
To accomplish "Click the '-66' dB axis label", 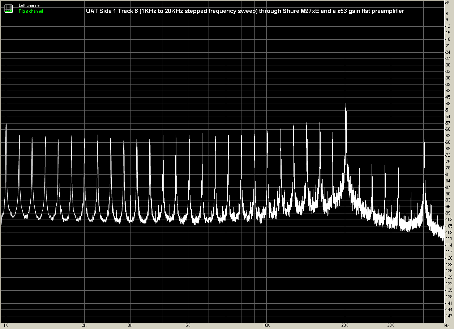I will [x=448, y=142].
